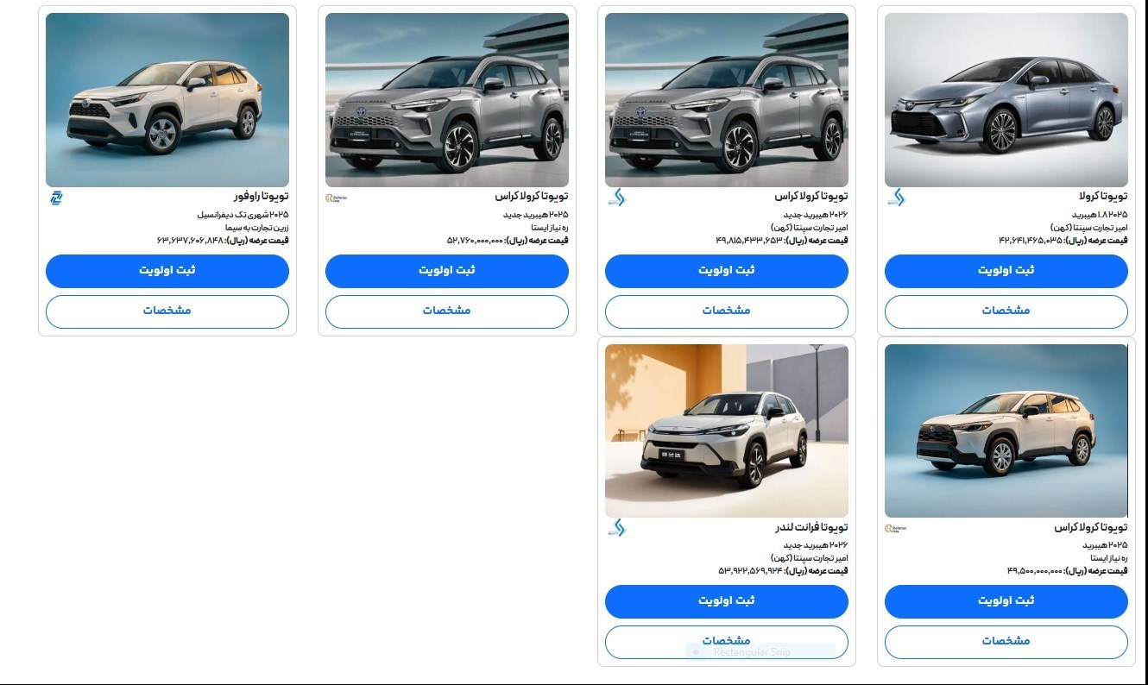
Task: Click the importer logo on the Toyota Frontlander card
Action: tap(615, 529)
